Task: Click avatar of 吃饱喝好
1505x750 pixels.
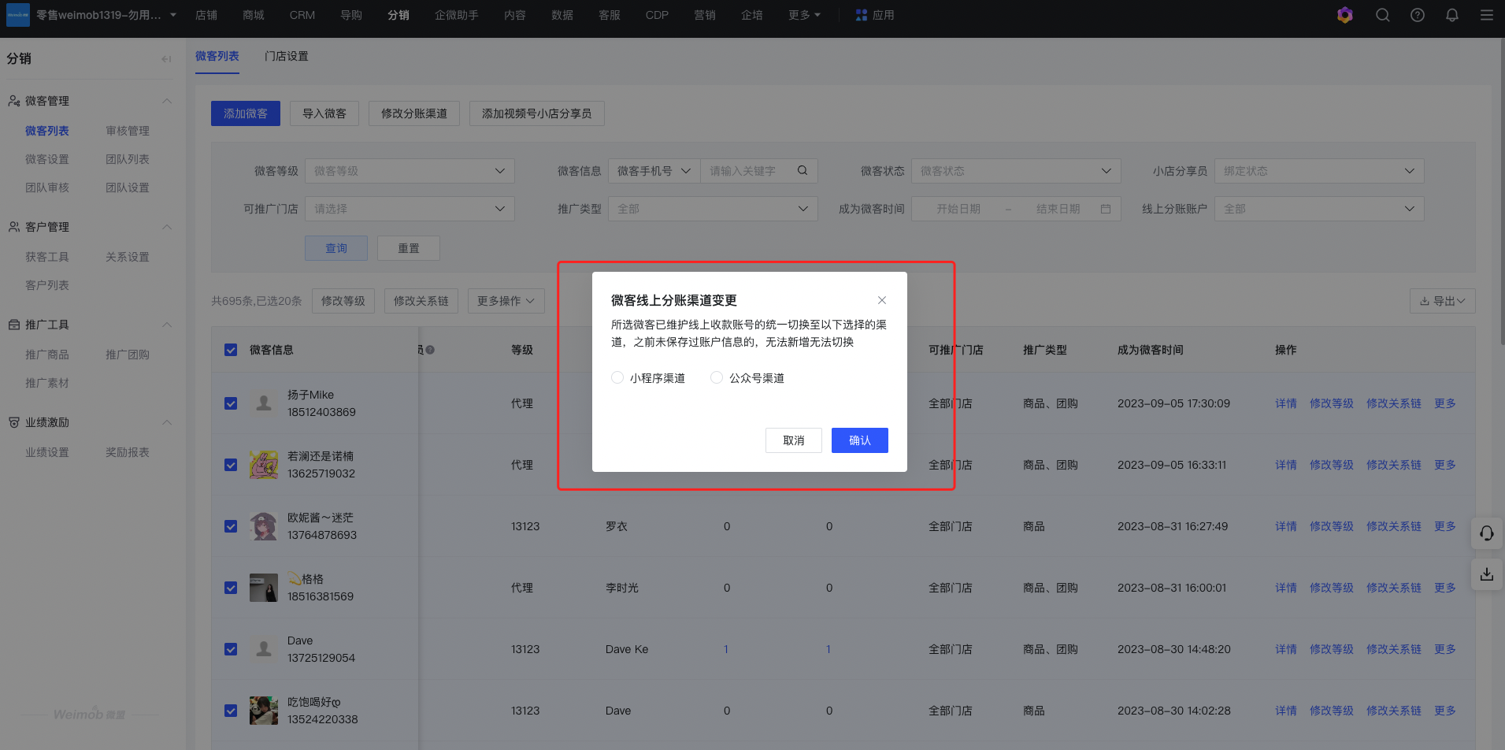Action: pos(264,711)
